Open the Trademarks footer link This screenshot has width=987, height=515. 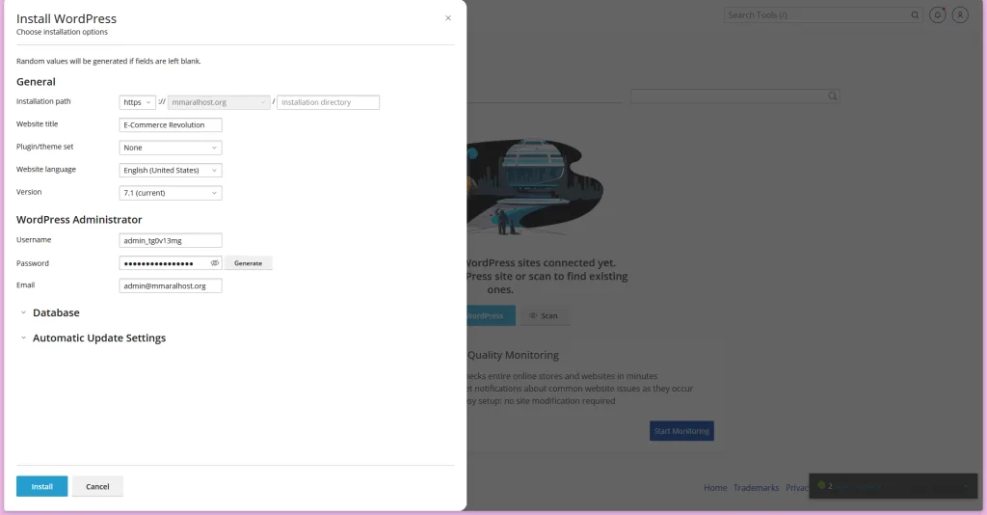[x=756, y=488]
